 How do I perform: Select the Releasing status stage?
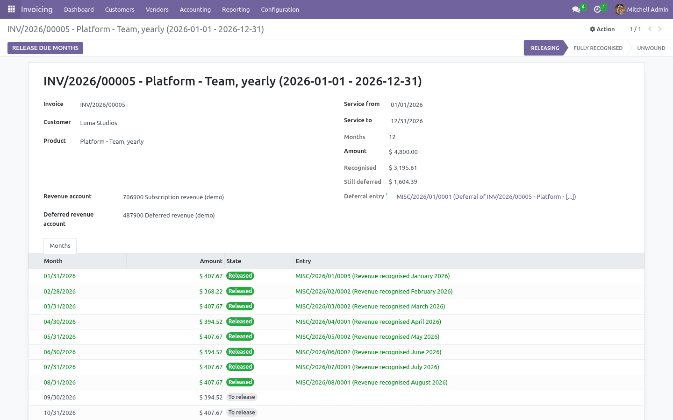(x=545, y=48)
